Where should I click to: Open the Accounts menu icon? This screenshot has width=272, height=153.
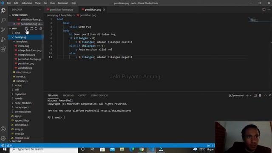pos(3,129)
